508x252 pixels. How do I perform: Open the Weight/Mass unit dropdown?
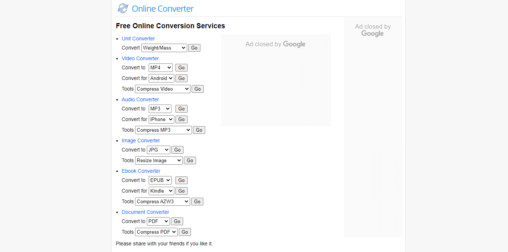tap(164, 48)
